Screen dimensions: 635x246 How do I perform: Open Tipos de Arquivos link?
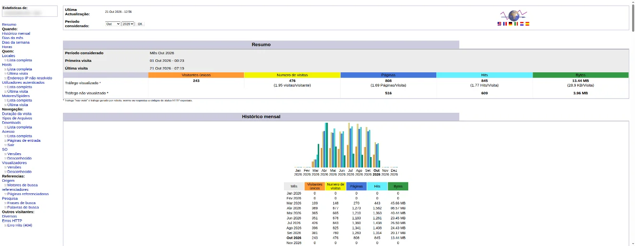point(17,118)
